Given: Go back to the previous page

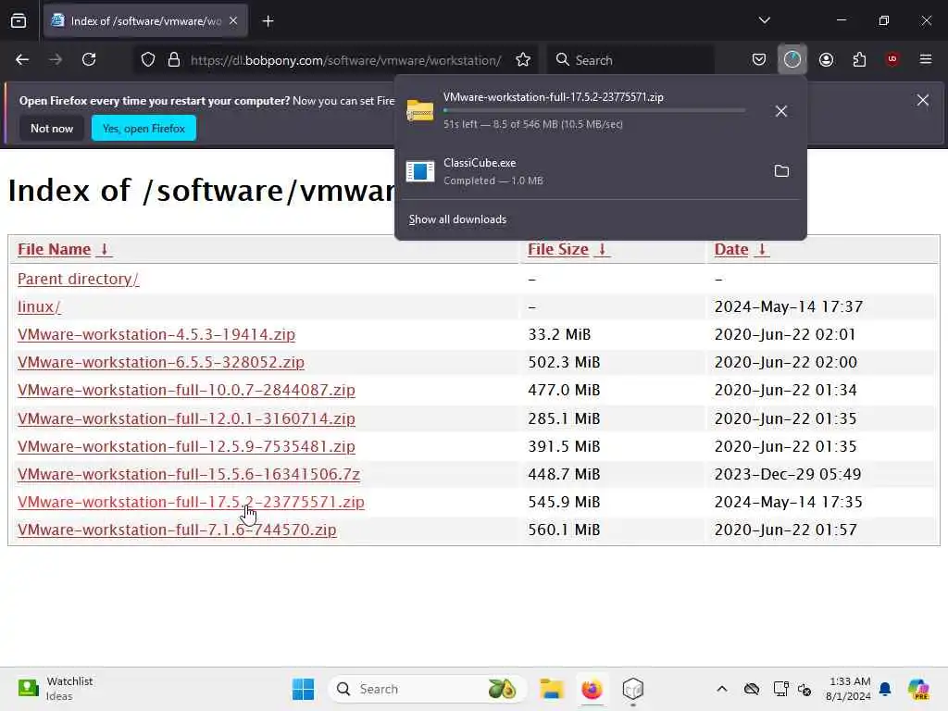Looking at the screenshot, I should [22, 59].
